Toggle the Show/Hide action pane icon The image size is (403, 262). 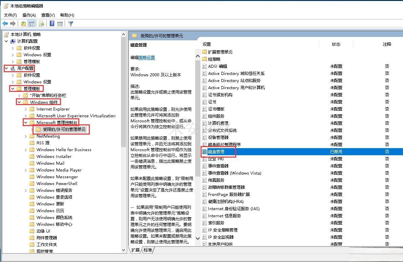(60, 24)
